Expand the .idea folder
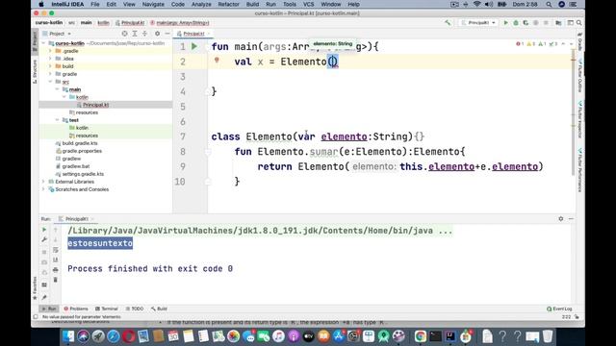 tap(50, 59)
